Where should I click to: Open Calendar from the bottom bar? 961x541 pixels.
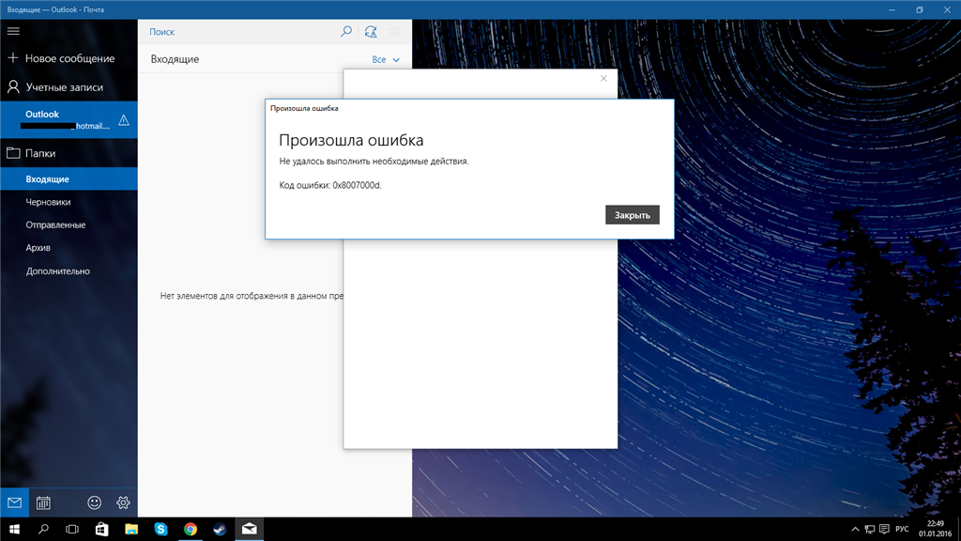pos(43,503)
